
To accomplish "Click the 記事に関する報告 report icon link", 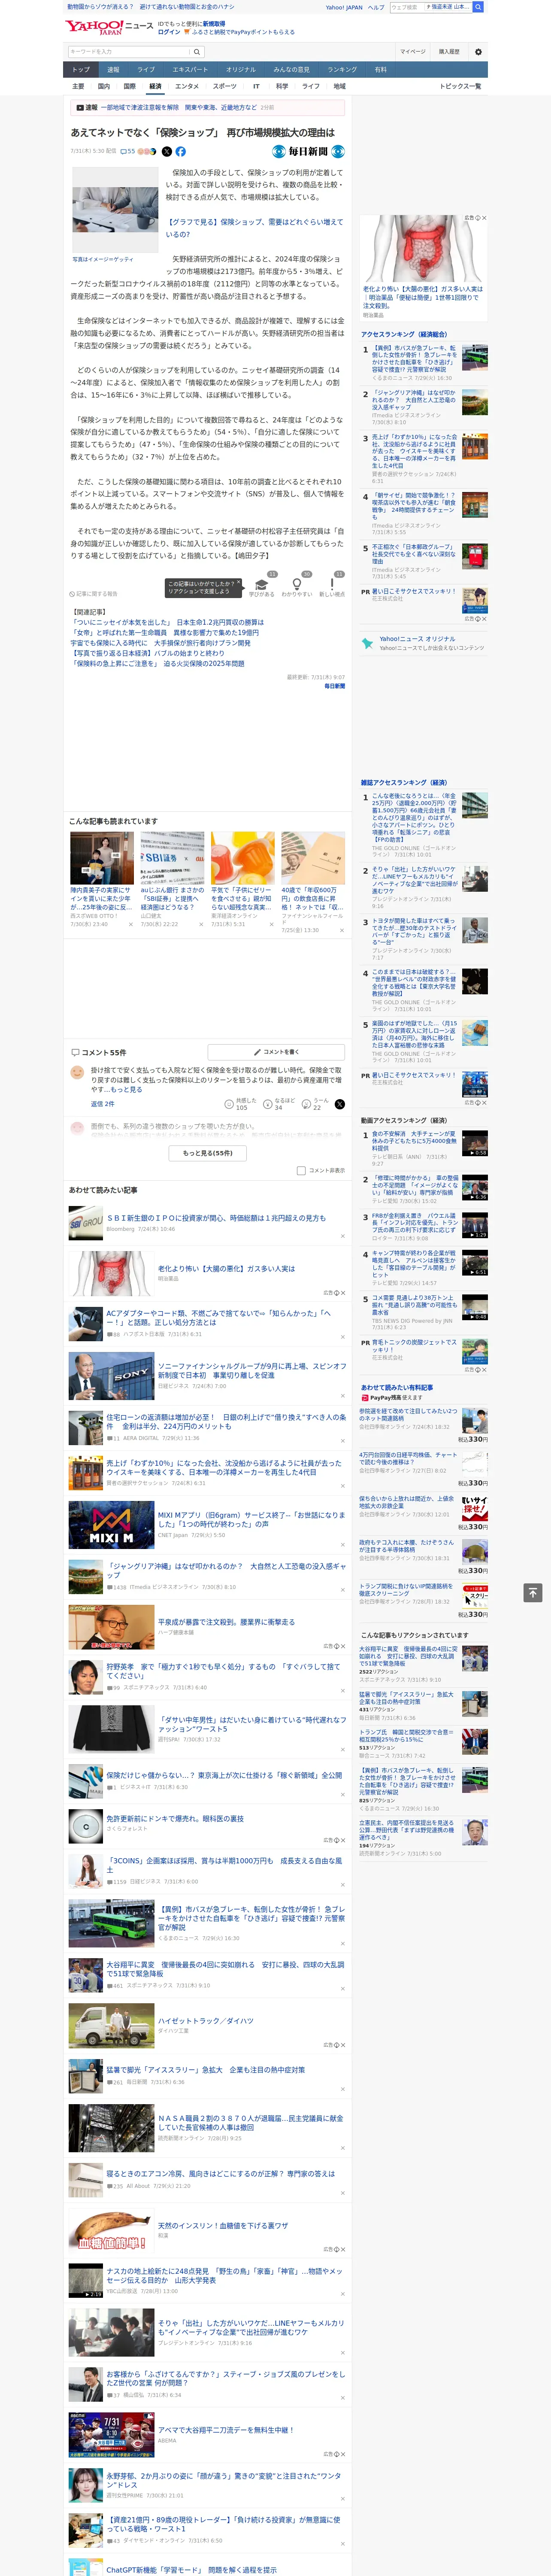I will (93, 594).
